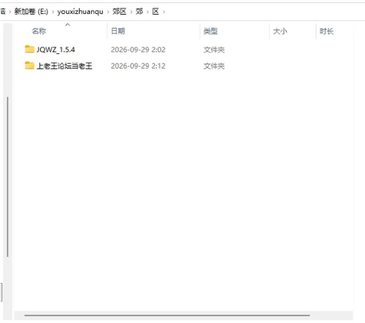The height and width of the screenshot is (323, 365).
Task: Expand the chevron between 郊 and 区
Action: pyautogui.click(x=148, y=12)
